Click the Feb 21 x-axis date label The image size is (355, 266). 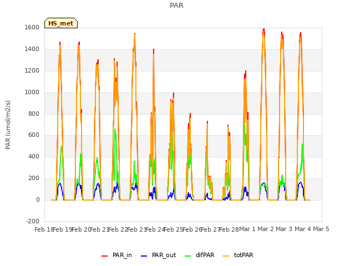click(100, 229)
